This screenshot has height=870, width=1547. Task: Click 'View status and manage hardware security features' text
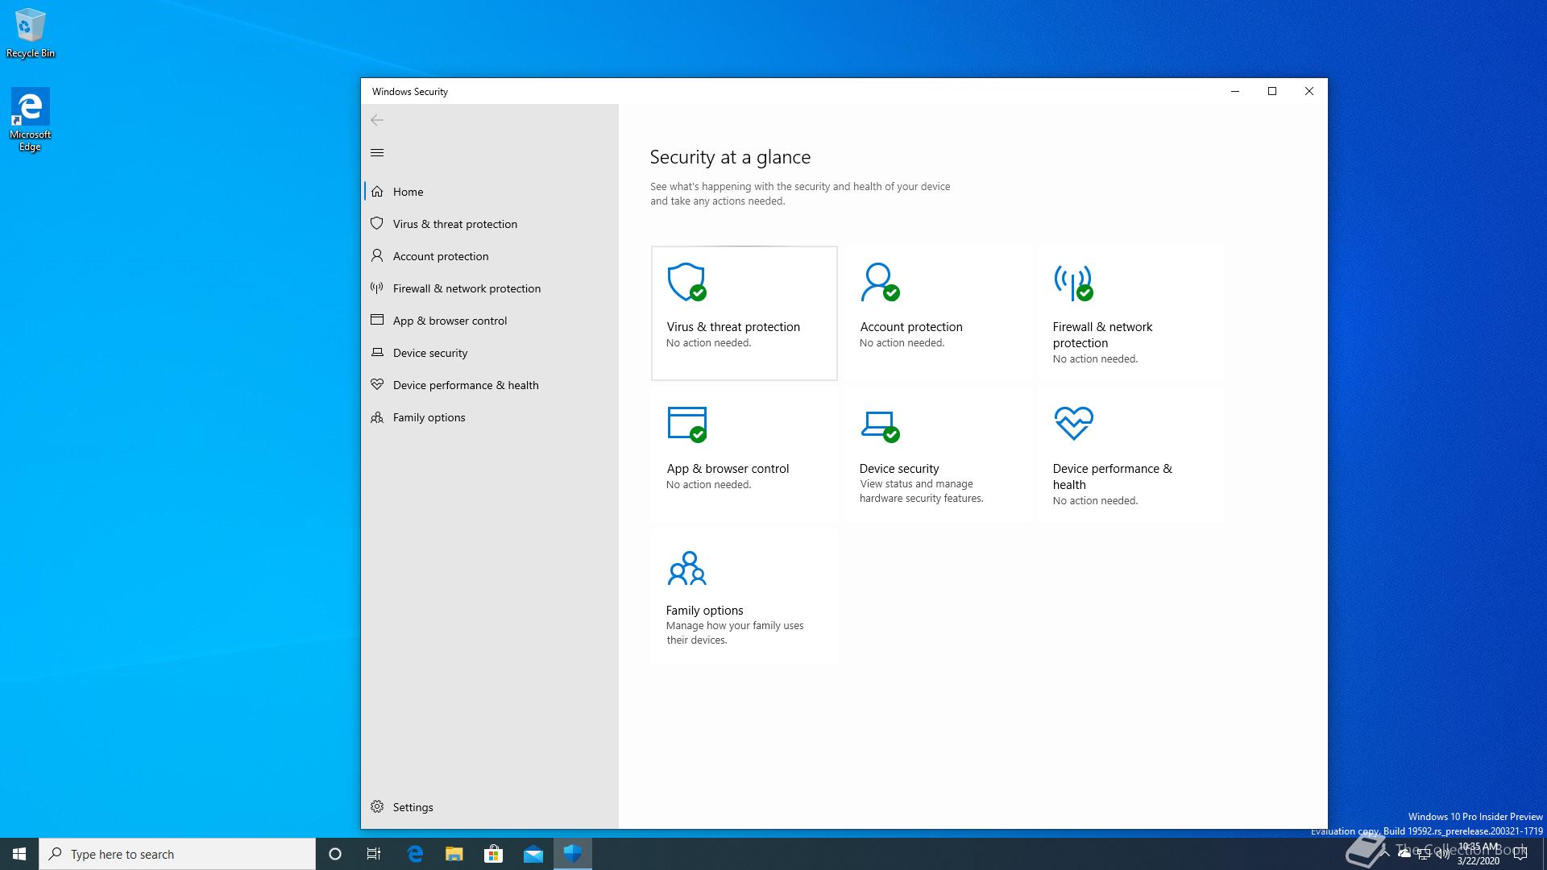[x=922, y=491]
